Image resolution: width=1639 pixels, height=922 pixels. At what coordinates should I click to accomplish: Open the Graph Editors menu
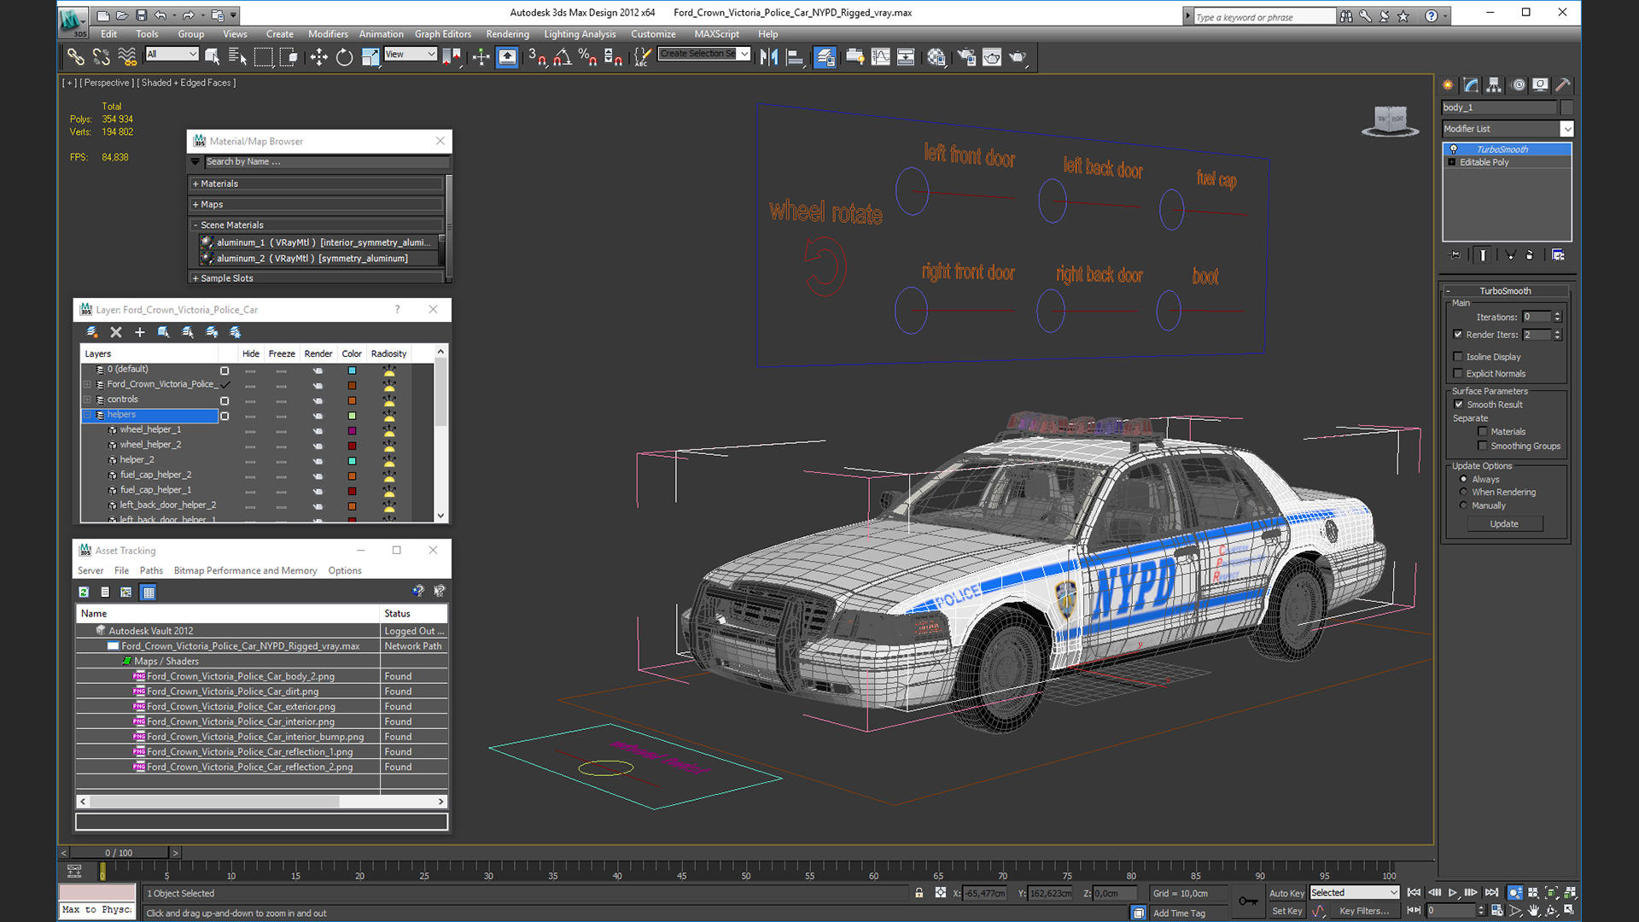click(x=443, y=34)
